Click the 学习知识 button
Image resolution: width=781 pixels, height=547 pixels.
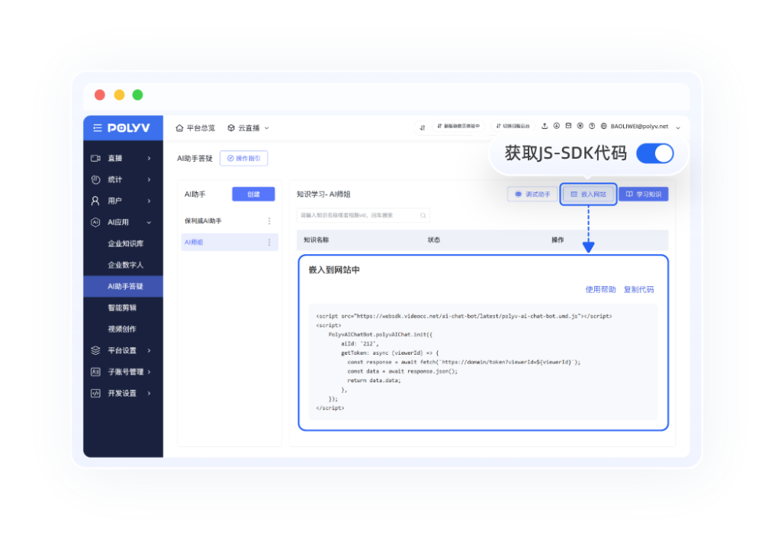coord(643,195)
